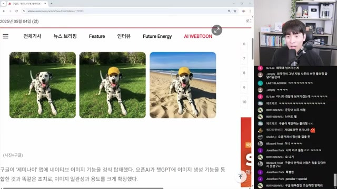Image resolution: width=337 pixels, height=189 pixels.
Task: Open the hamburger menu on news site
Action: pos(6,36)
